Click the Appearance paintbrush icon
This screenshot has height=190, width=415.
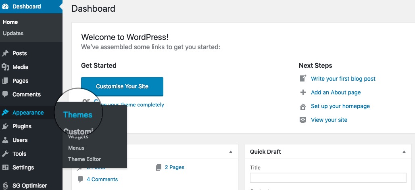click(x=5, y=113)
